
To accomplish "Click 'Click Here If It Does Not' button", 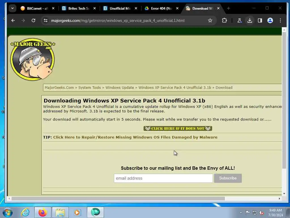I will point(178,129).
